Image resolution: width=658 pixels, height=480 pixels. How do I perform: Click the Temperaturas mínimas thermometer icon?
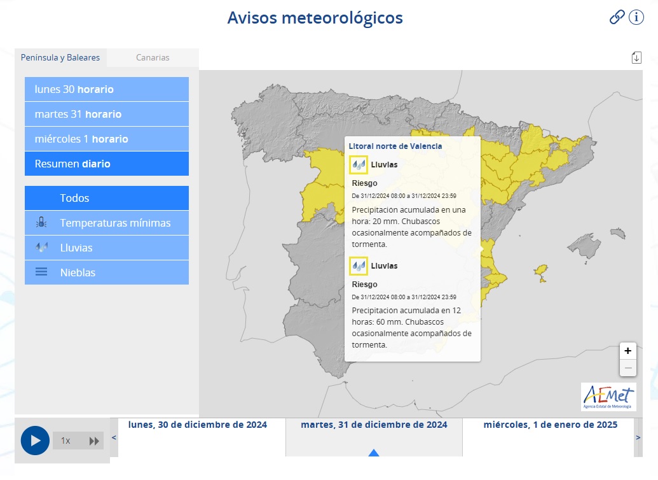(41, 223)
